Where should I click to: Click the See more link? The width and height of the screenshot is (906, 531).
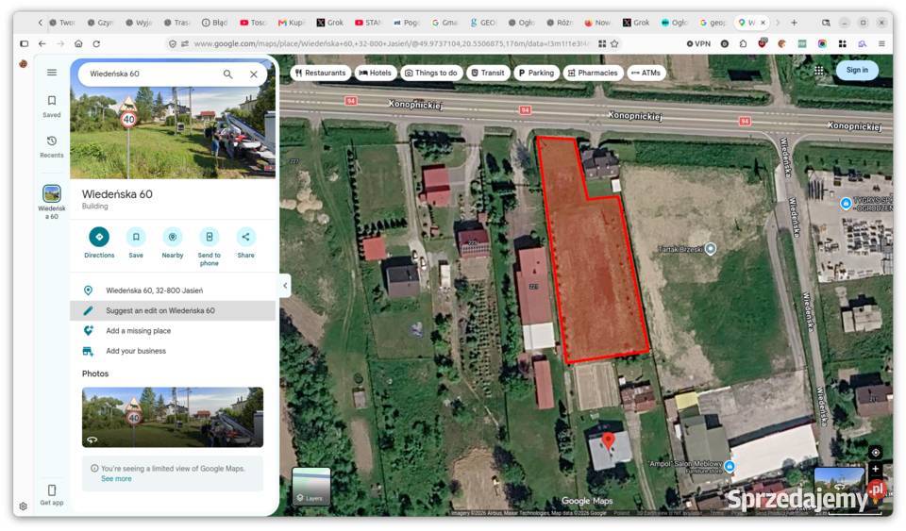click(116, 479)
